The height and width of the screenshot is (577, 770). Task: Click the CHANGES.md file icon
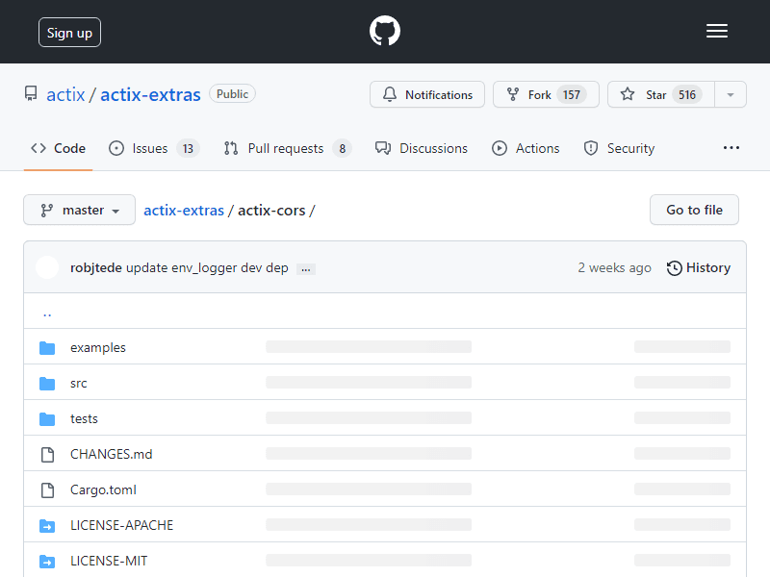[47, 454]
